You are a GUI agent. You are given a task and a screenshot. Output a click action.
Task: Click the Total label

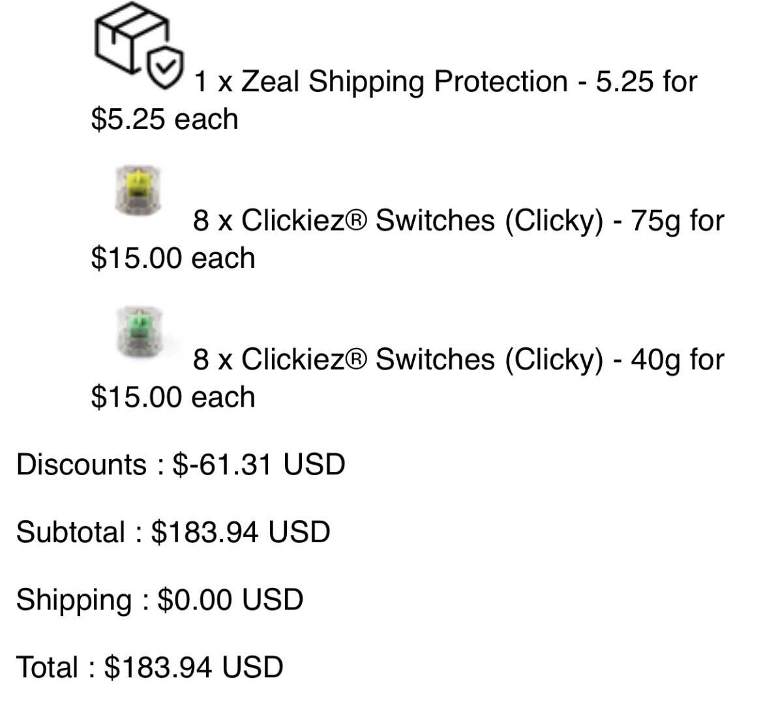[x=47, y=667]
